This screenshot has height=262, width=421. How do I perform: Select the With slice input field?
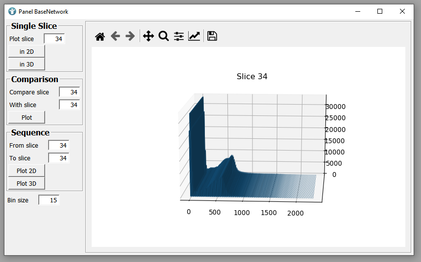[x=69, y=105]
